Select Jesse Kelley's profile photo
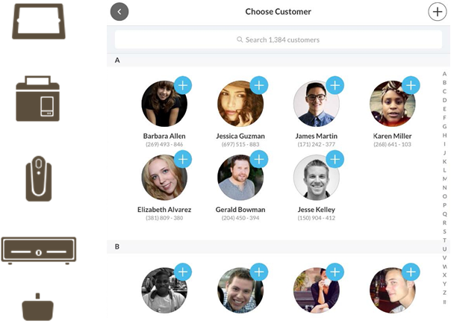Screen dimensions: 451x324 (x=317, y=178)
